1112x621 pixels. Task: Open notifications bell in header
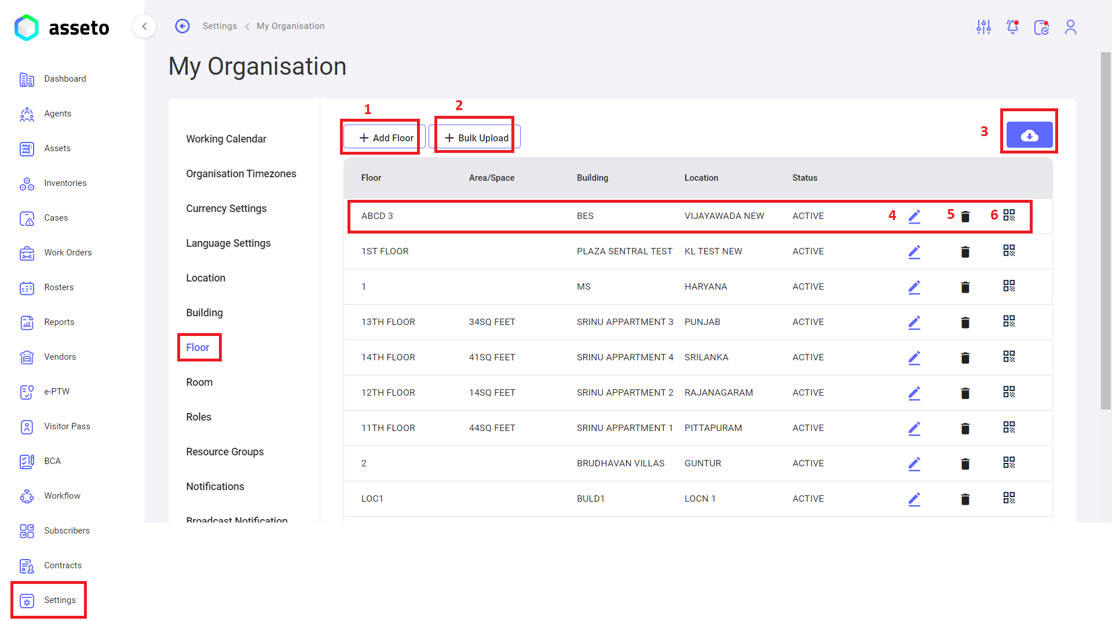1012,27
